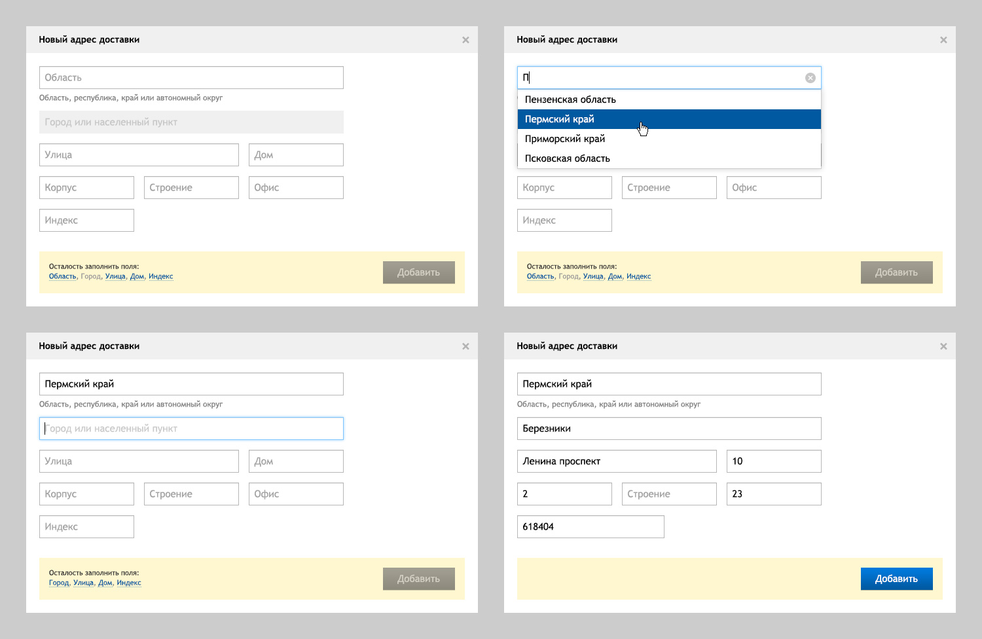Click the postal index field showing 618404
The image size is (982, 639).
[590, 527]
